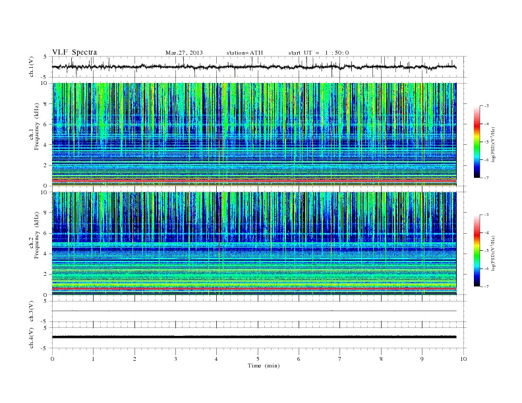The height and width of the screenshot is (403, 522).
Task: Click the "ch.1(V)" waveform axis label
Action: coord(32,67)
